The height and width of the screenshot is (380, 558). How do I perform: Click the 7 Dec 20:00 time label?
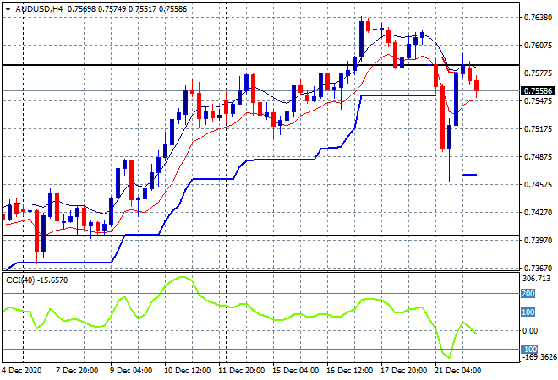tap(77, 371)
